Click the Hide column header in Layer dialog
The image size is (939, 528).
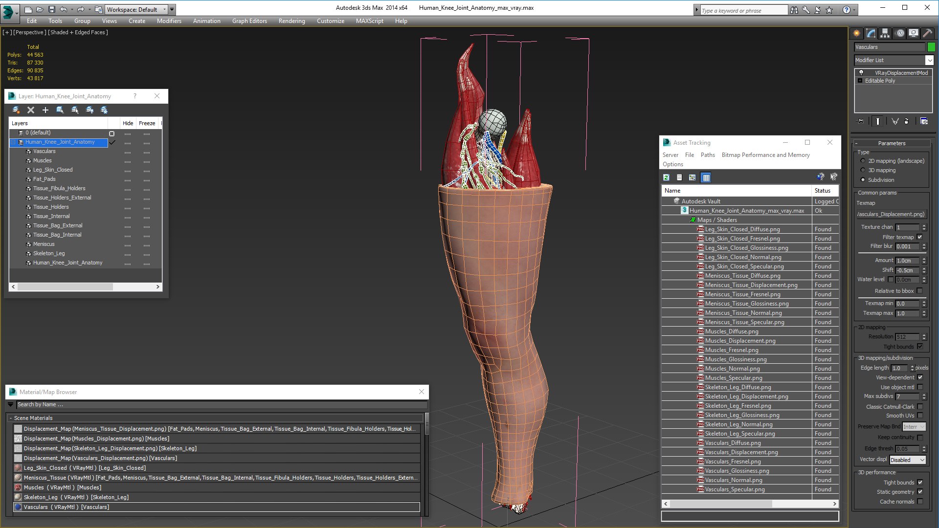pos(128,123)
